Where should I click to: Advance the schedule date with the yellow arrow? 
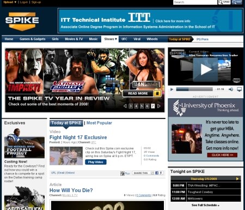[x=237, y=179]
